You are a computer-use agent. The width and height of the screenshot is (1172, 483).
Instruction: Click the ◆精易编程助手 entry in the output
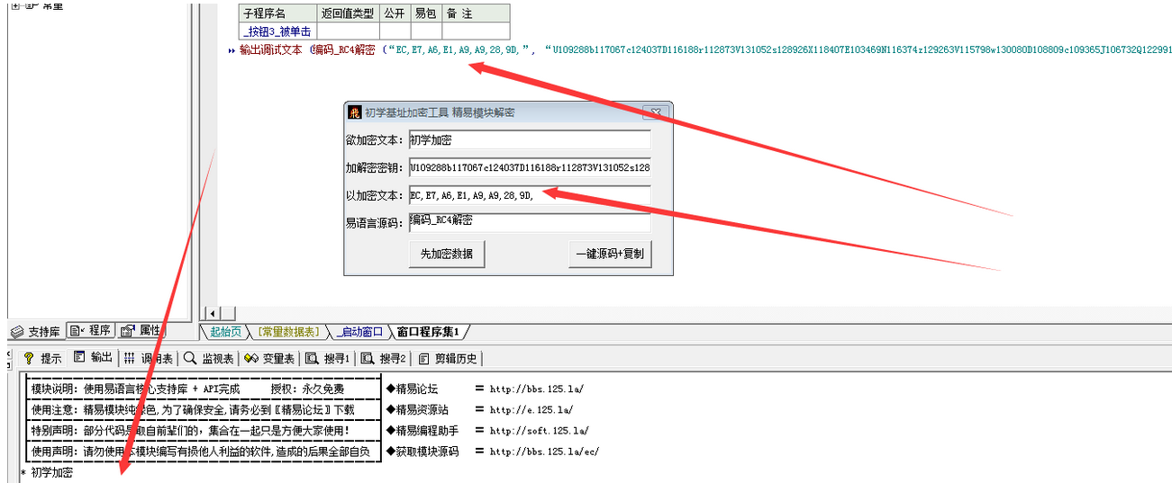(x=422, y=430)
